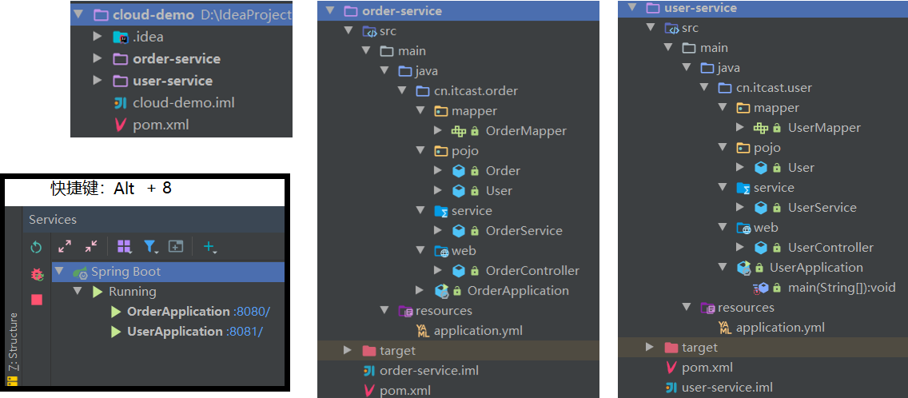Click the Spring Boot leaf icon
This screenshot has width=908, height=398.
80,272
